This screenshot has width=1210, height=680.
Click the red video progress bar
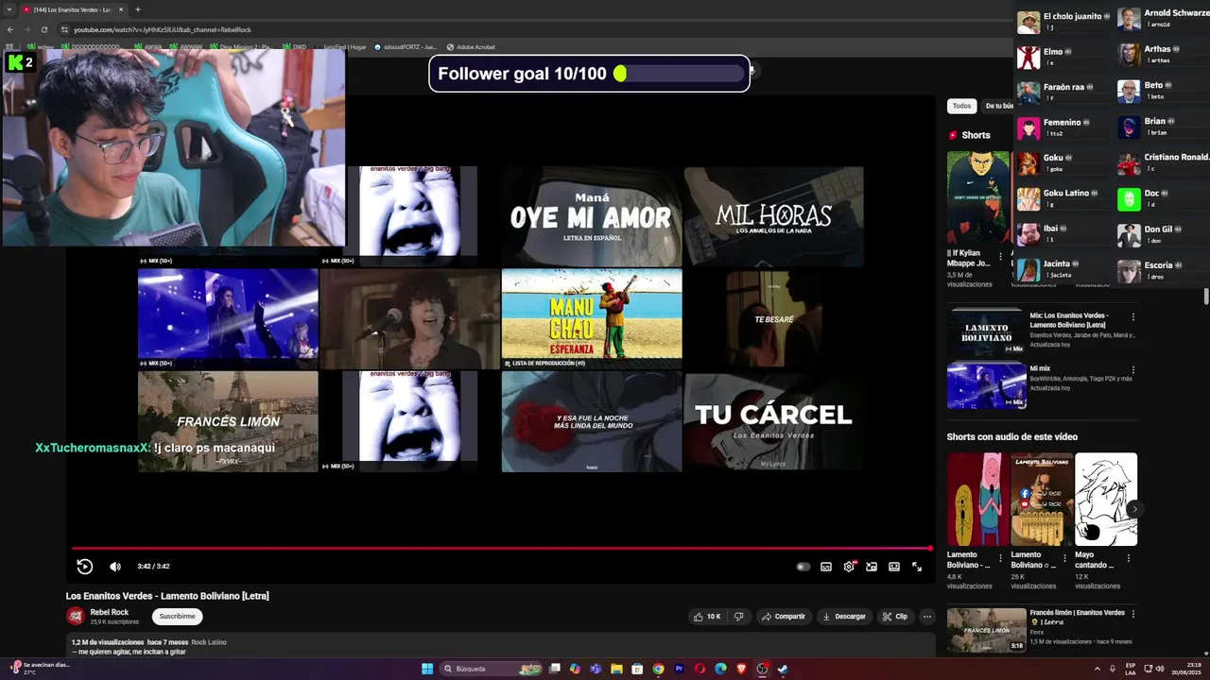501,548
